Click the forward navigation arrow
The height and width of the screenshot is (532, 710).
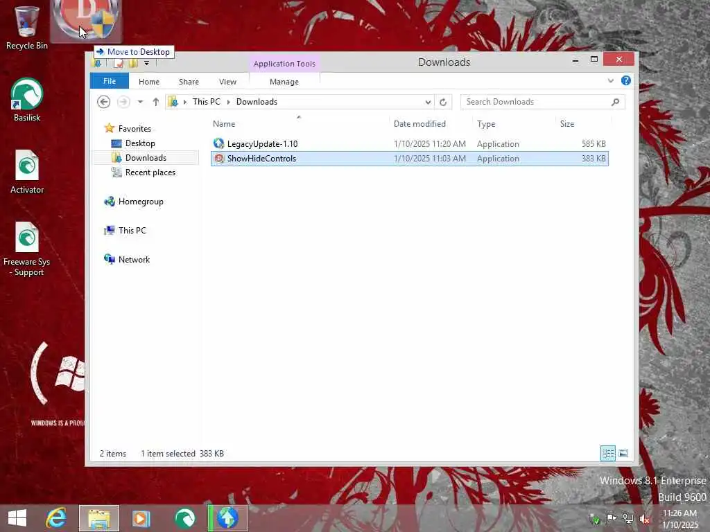pos(123,102)
